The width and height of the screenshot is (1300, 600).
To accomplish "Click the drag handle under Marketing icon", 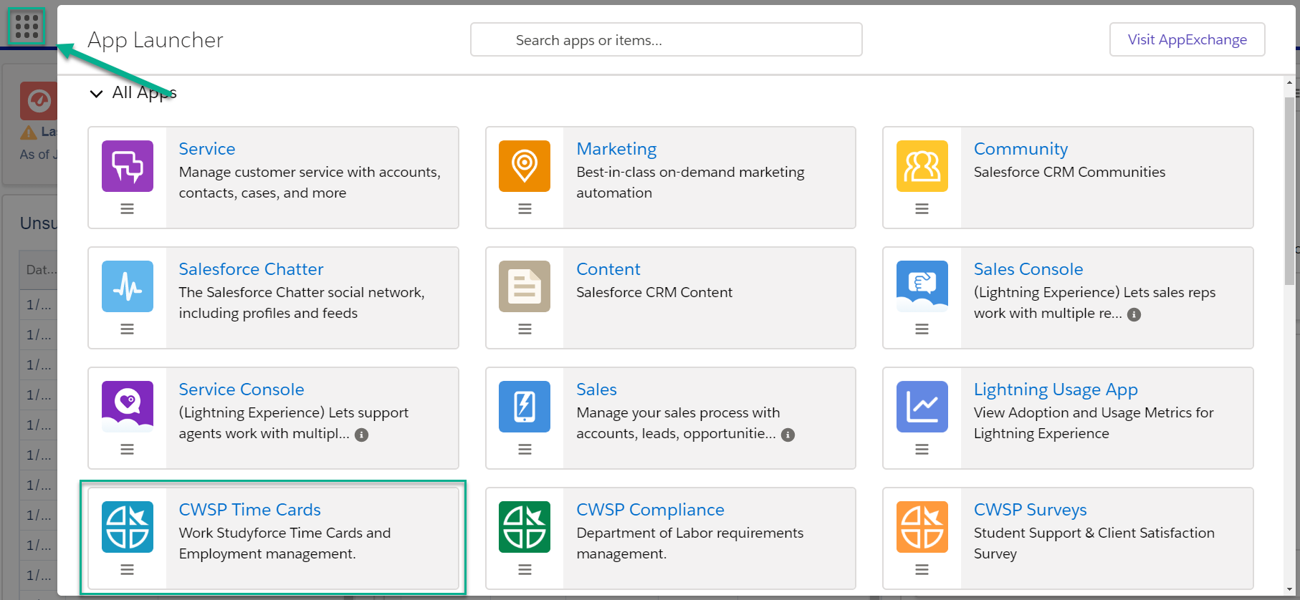I will 525,209.
